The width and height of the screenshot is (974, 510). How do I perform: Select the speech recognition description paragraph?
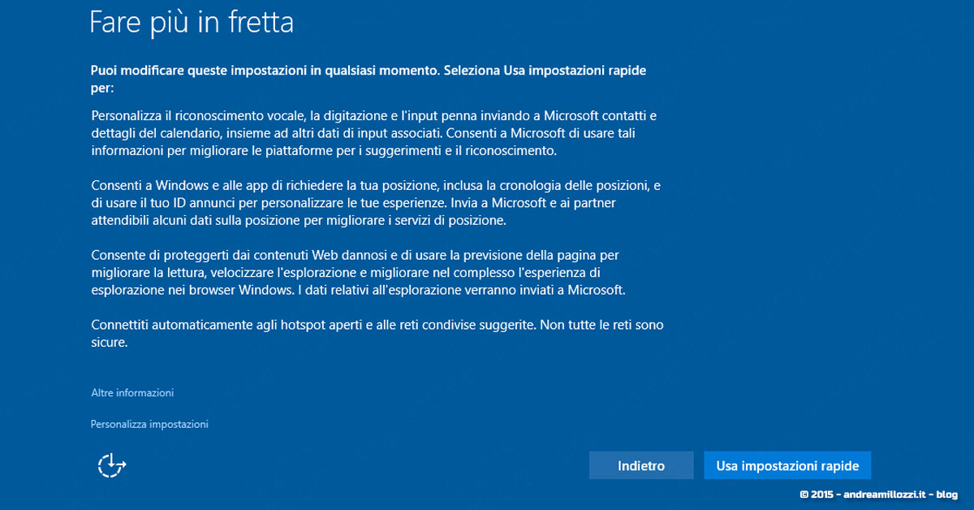373,133
